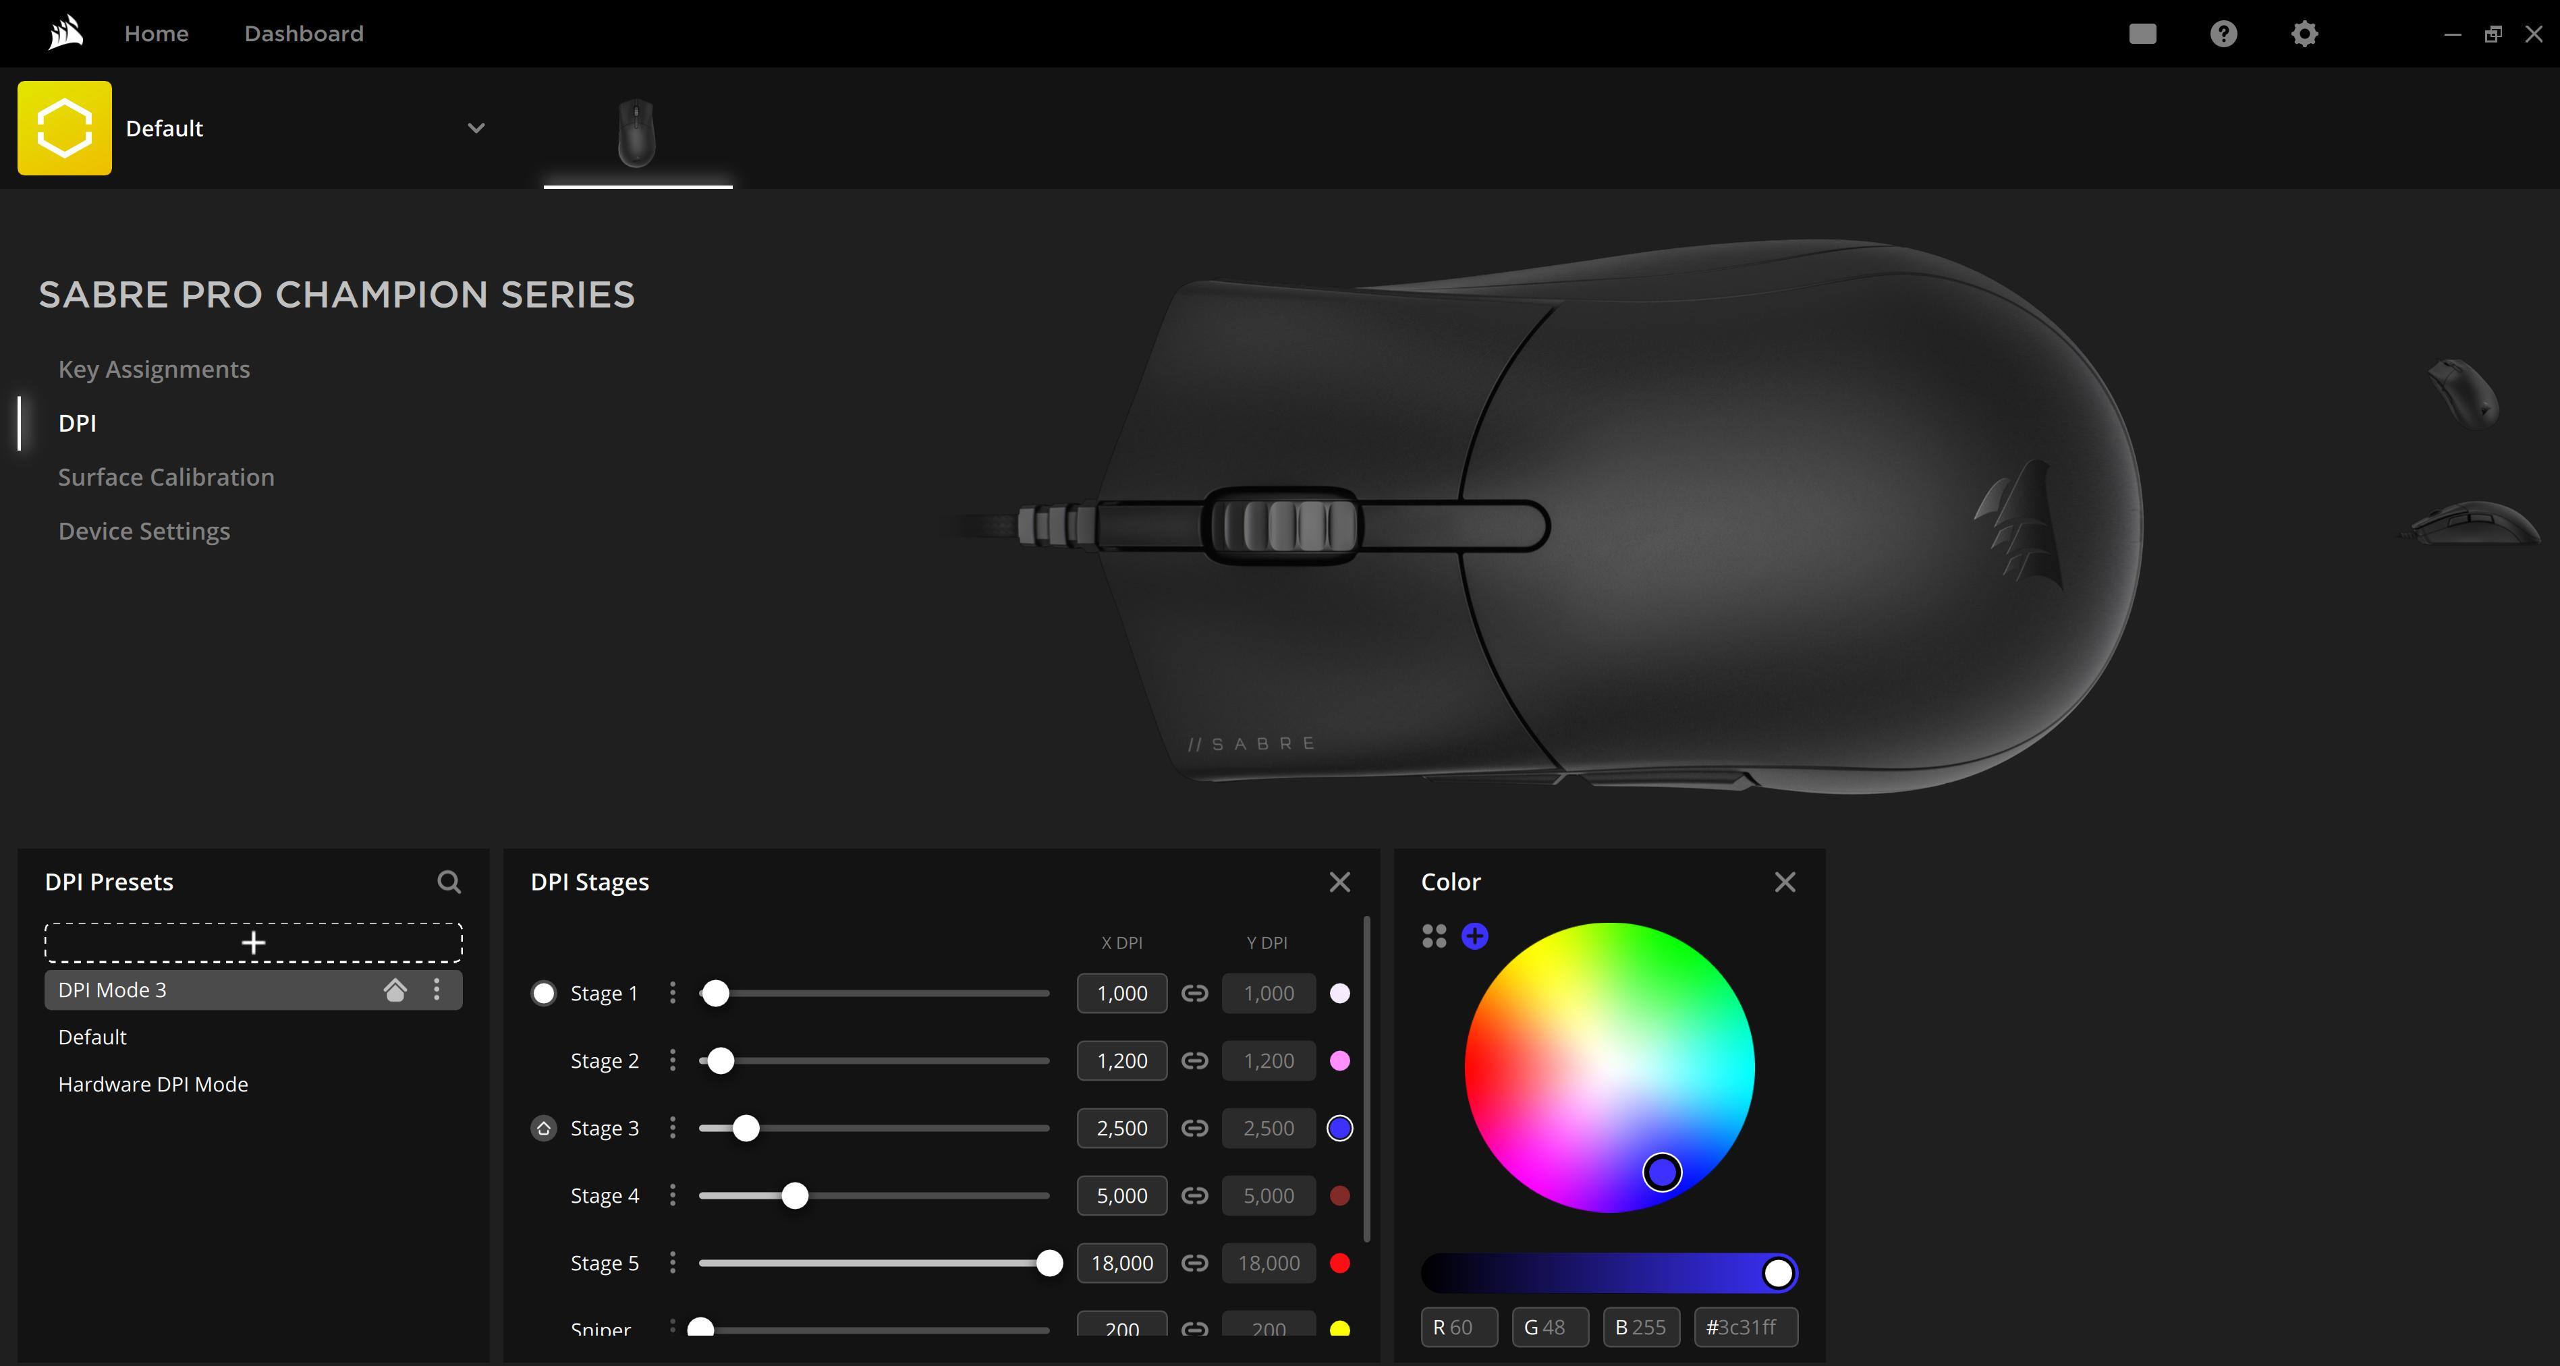Click the Stage 3 X DPI input field
The image size is (2560, 1366).
coord(1121,1129)
